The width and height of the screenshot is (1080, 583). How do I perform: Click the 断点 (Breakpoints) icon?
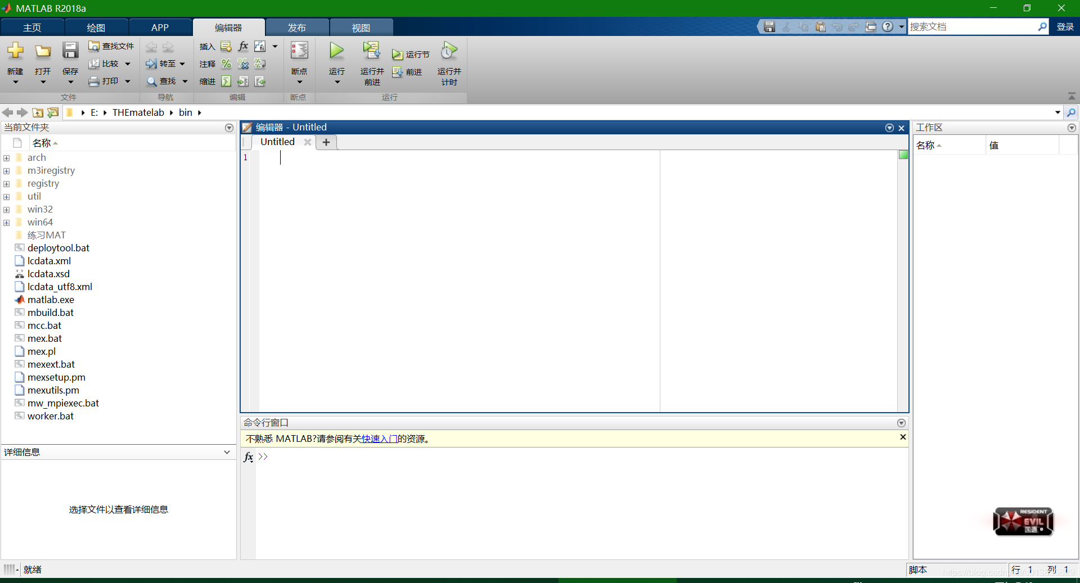pos(299,51)
